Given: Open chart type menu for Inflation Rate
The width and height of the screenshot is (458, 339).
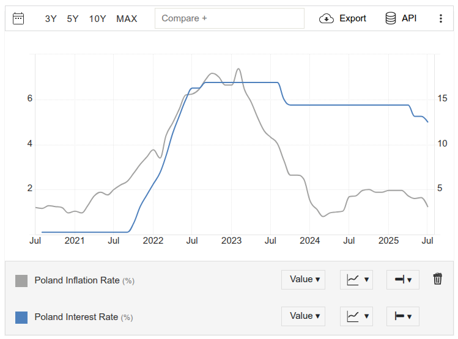Looking at the screenshot, I should [356, 280].
